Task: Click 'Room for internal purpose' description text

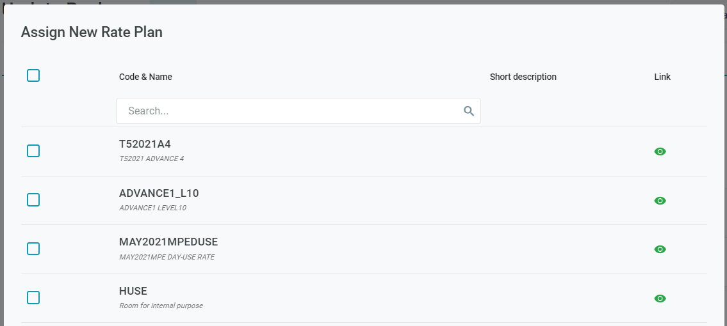Action: coord(161,306)
